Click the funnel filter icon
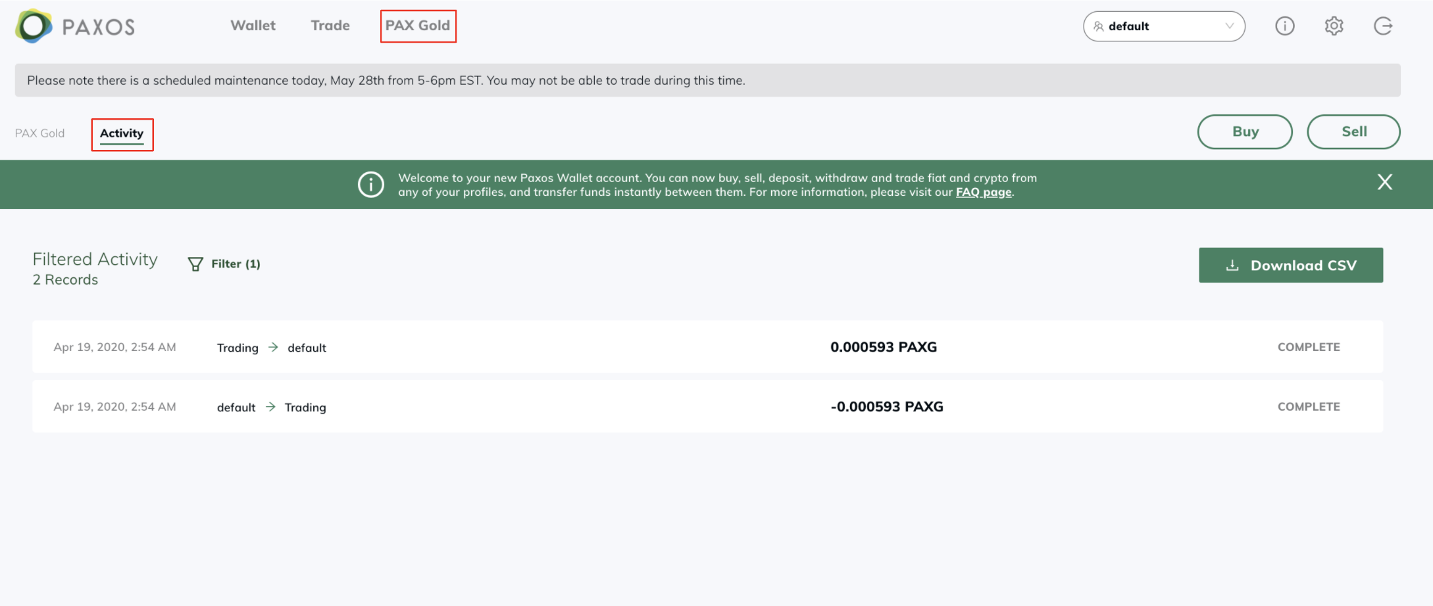The height and width of the screenshot is (606, 1433). click(195, 264)
